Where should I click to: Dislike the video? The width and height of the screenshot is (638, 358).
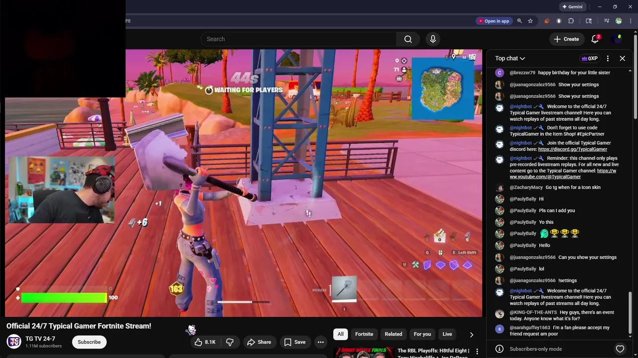(230, 342)
